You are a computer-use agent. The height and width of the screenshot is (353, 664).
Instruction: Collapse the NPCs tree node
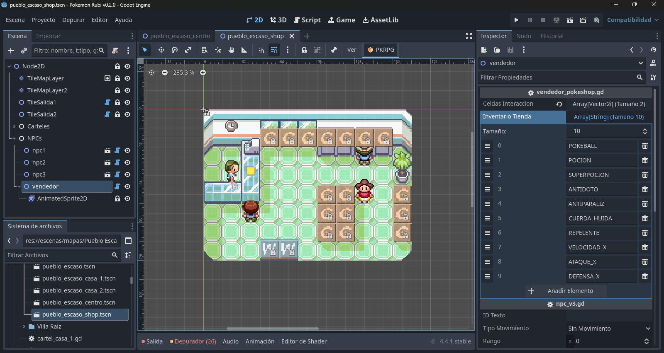tap(14, 138)
